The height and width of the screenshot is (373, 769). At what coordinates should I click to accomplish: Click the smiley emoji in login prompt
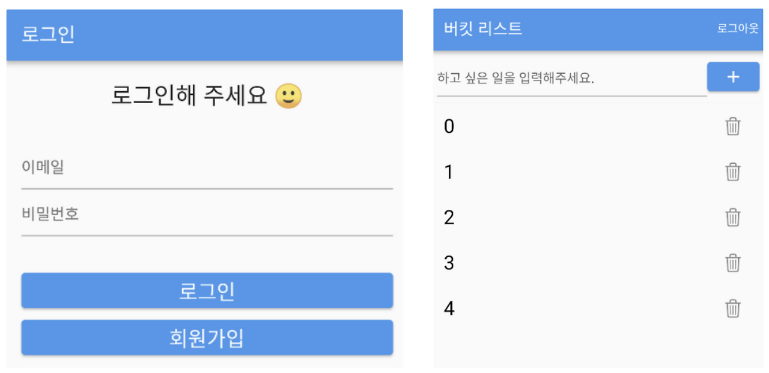[288, 96]
